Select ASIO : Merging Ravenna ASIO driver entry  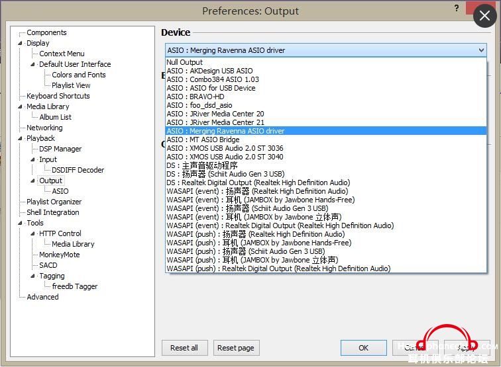[x=326, y=131]
